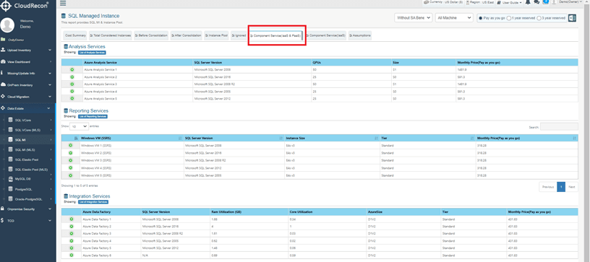
Task: Expand Azure Data Factory 6 row
Action: [x=72, y=256]
